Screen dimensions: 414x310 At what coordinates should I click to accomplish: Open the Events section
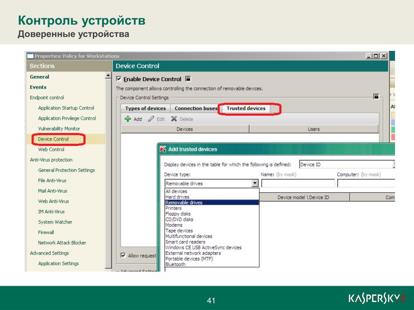(x=38, y=87)
